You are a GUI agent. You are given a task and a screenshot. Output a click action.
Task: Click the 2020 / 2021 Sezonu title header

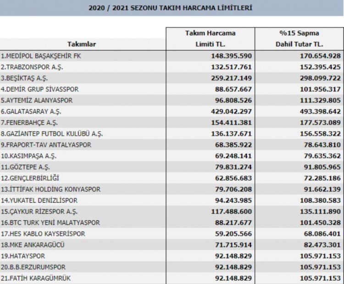coord(171,8)
